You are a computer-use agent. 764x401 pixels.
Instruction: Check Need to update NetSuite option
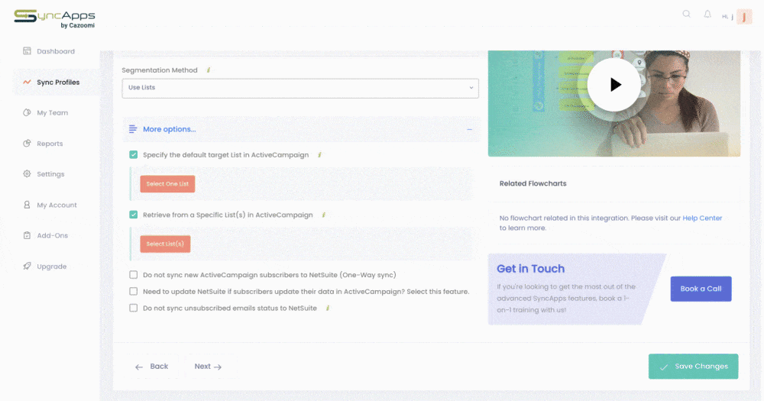click(134, 291)
